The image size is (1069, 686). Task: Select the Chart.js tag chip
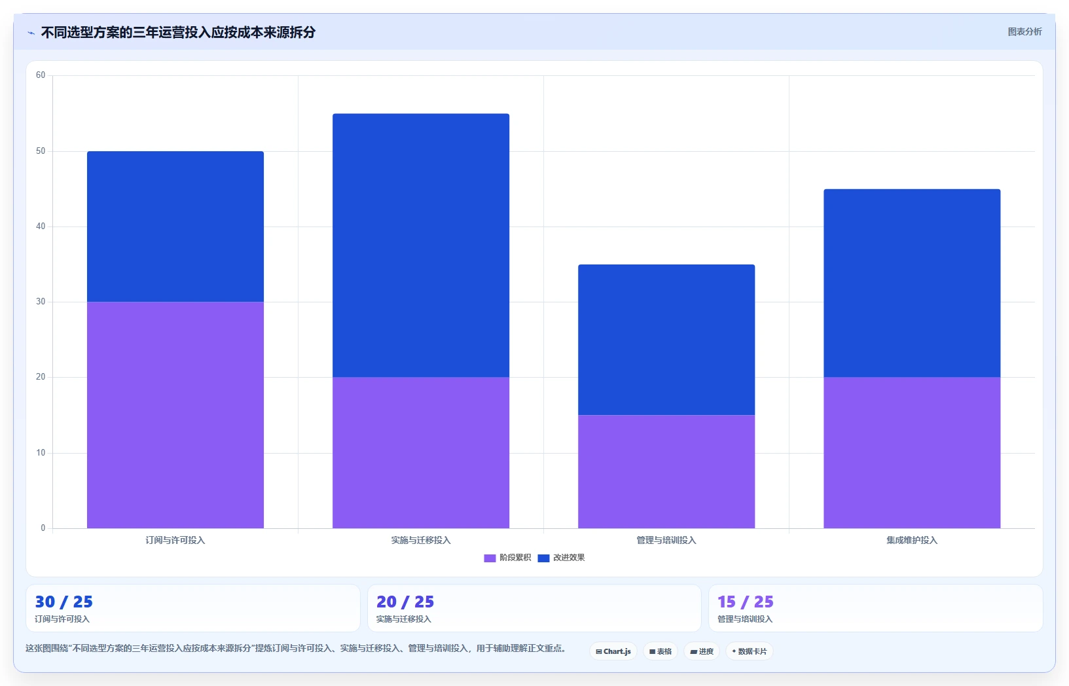coord(613,651)
